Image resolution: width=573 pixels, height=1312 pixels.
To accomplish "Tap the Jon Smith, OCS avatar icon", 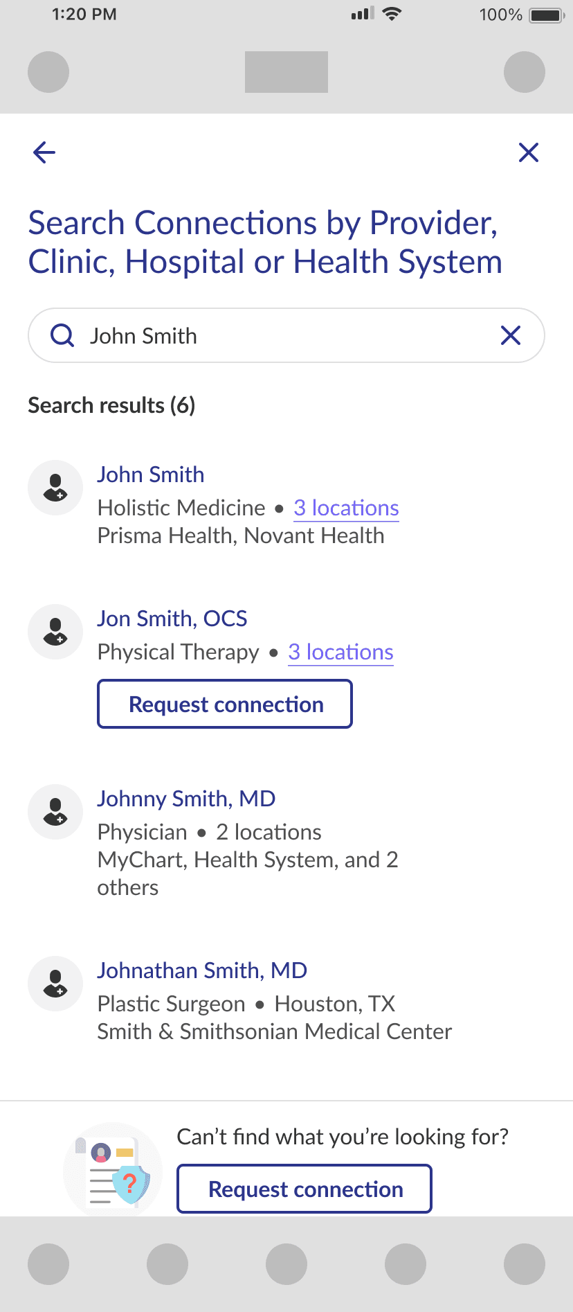I will click(55, 632).
